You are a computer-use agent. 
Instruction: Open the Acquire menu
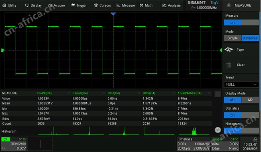pyautogui.click(x=57, y=6)
